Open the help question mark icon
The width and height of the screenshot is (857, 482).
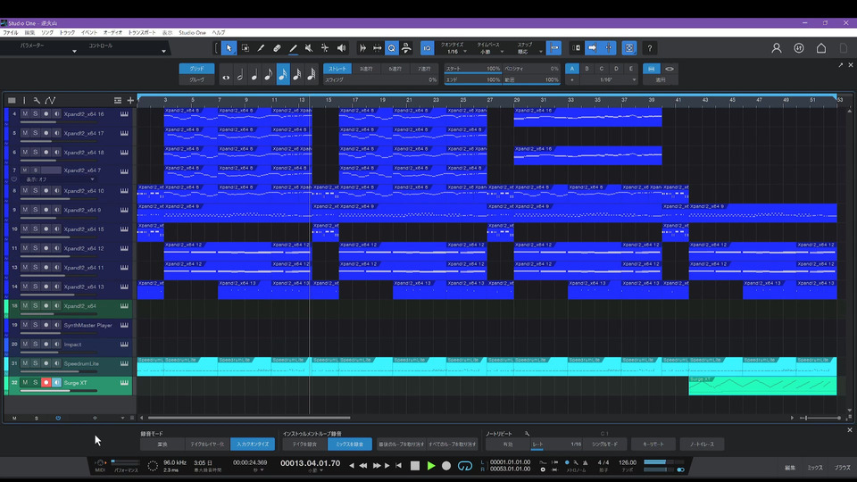click(649, 48)
